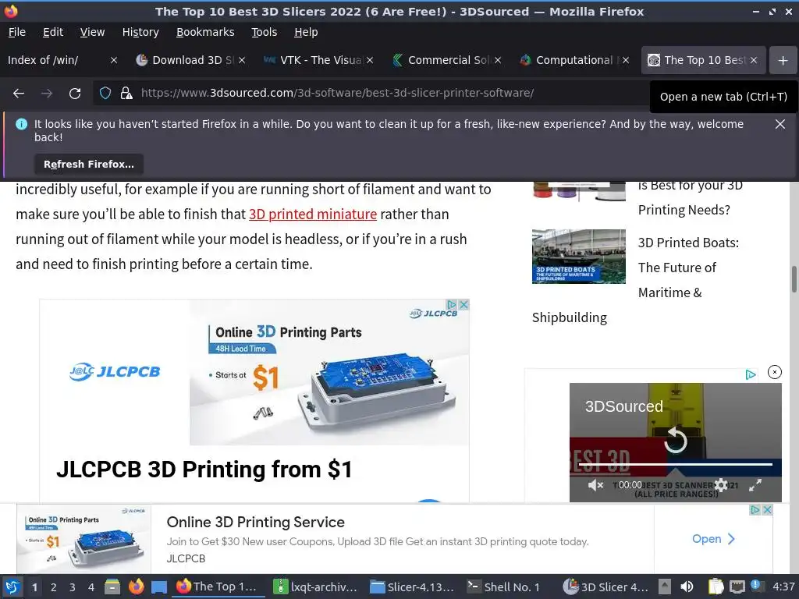Image resolution: width=799 pixels, height=599 pixels.
Task: Click the page vertical scrollbar
Action: [x=794, y=279]
